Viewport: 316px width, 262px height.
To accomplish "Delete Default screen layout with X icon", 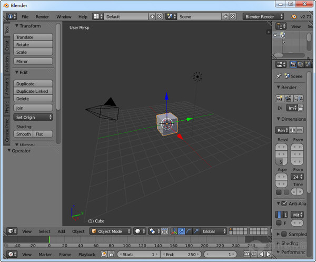I will click(x=160, y=16).
